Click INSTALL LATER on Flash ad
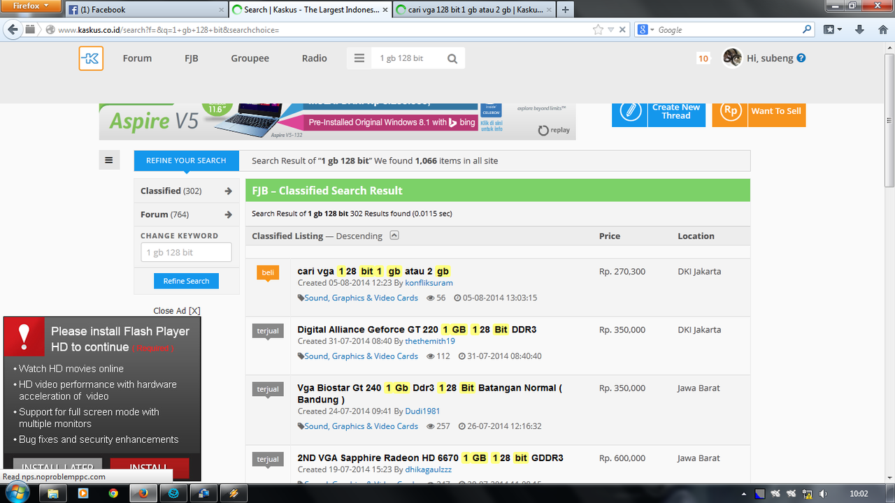This screenshot has height=503, width=895. pyautogui.click(x=57, y=467)
